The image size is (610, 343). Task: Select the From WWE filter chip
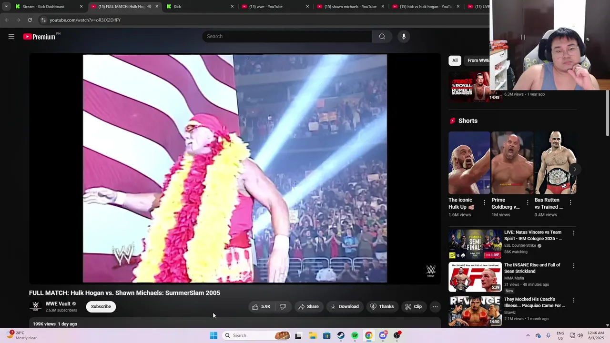pyautogui.click(x=478, y=60)
